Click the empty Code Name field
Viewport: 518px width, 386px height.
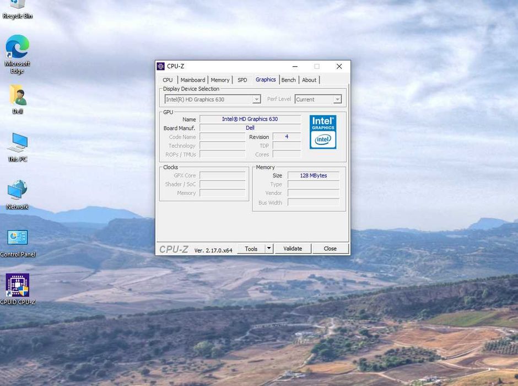click(x=223, y=137)
